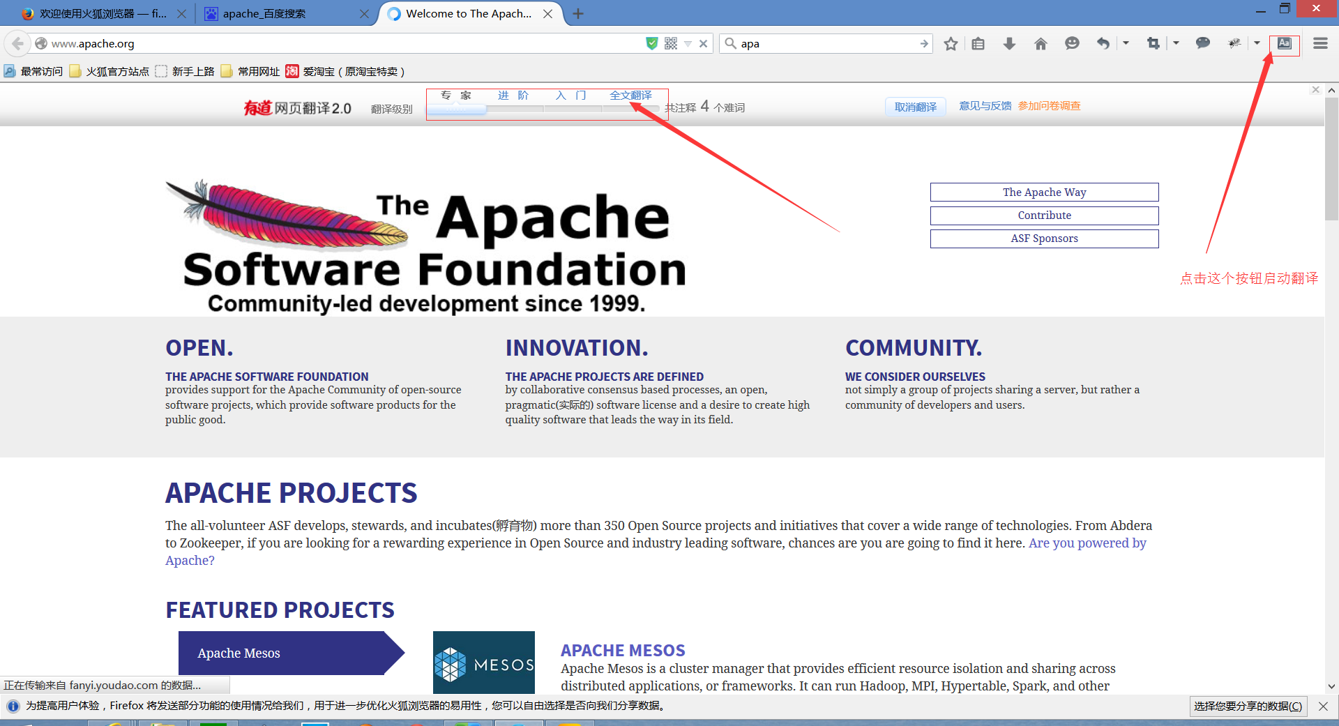Choose 全文翻译 full-text translation

click(x=630, y=96)
